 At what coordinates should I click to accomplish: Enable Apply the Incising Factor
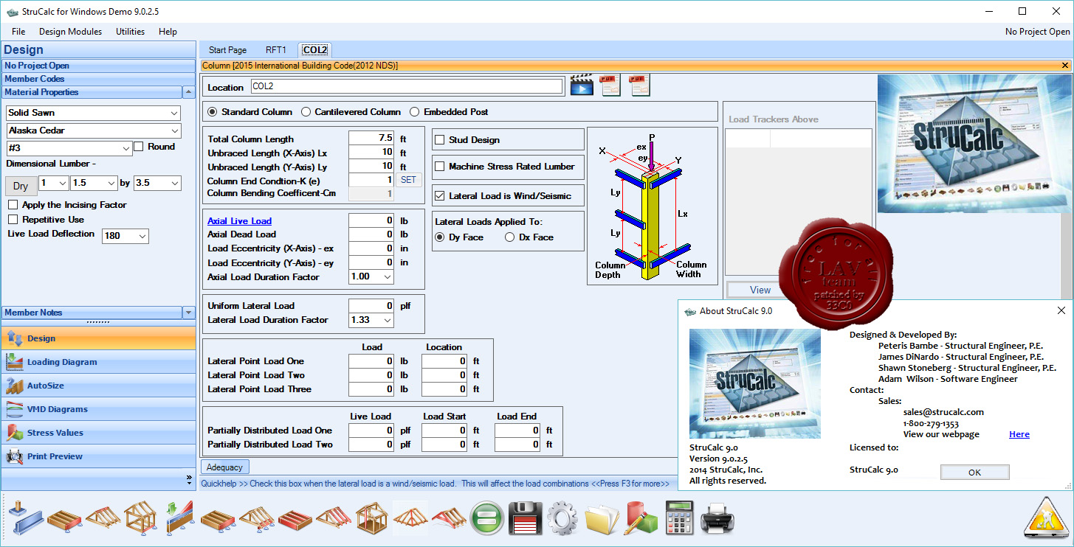pos(13,205)
